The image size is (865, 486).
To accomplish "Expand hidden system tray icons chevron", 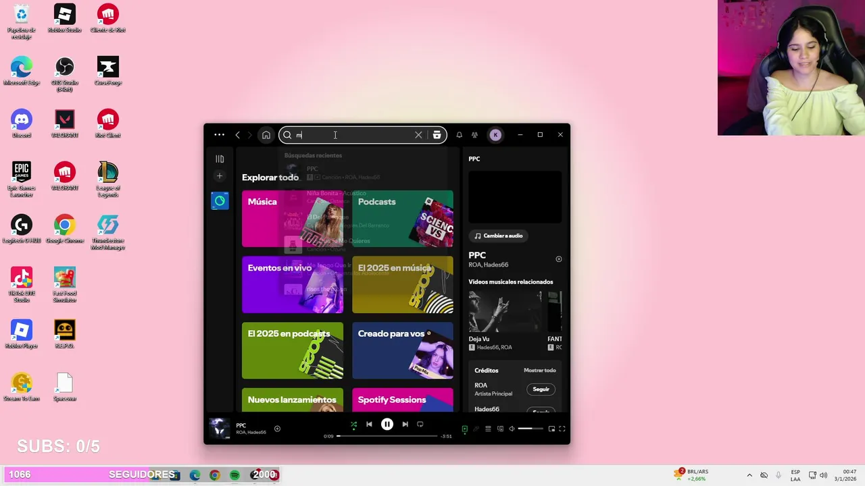I will coord(749,475).
